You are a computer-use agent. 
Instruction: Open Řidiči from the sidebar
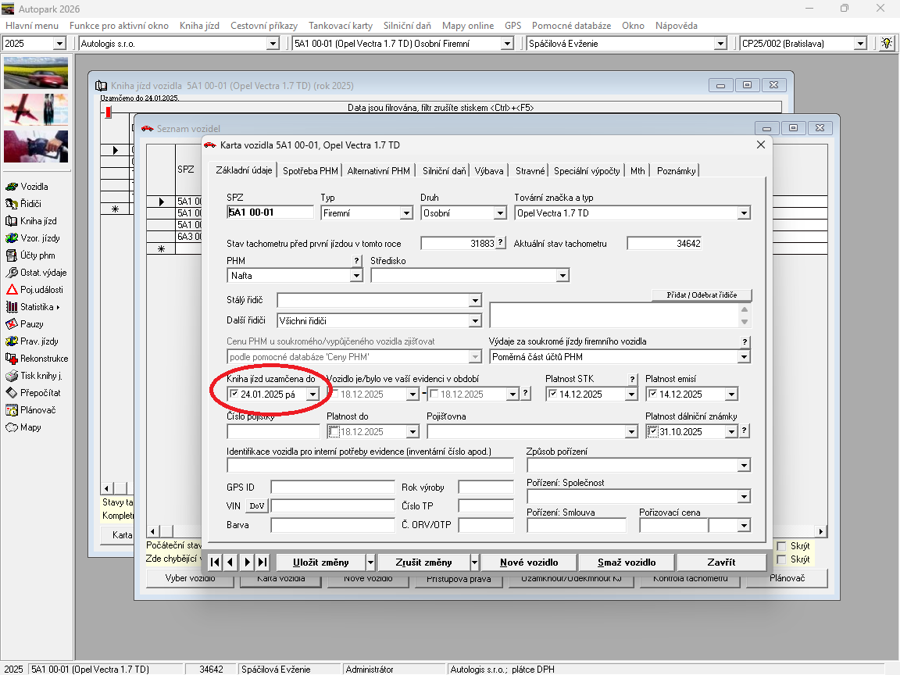pos(12,204)
